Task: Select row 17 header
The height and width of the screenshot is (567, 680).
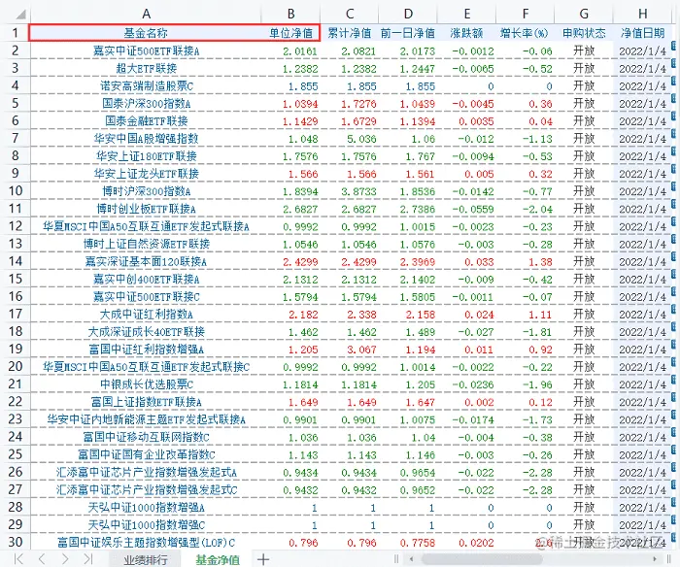Action: (x=16, y=314)
